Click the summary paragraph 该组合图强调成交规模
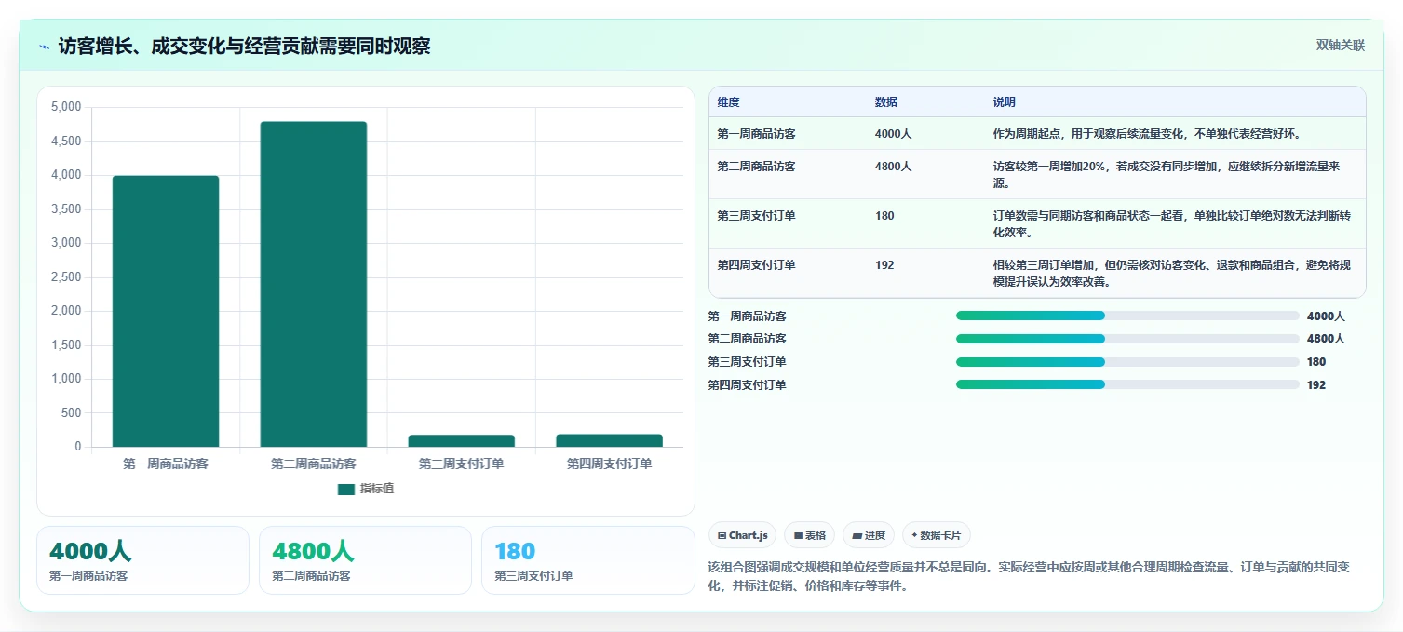 pyautogui.click(x=1030, y=576)
